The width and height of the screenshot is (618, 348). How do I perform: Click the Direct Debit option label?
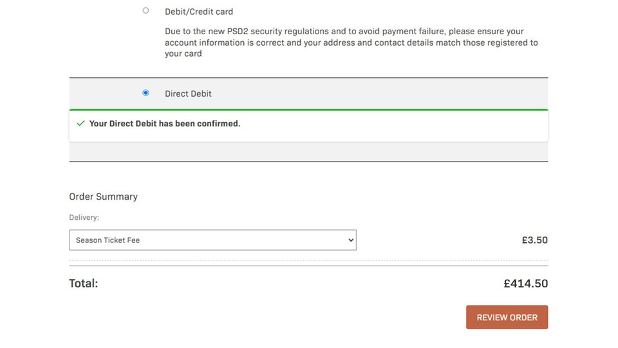coord(188,93)
